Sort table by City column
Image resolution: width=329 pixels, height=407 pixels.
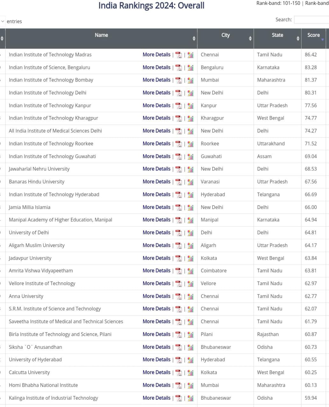[225, 38]
